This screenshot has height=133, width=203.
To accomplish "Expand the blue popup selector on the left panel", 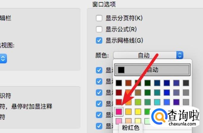I will coord(3,59).
